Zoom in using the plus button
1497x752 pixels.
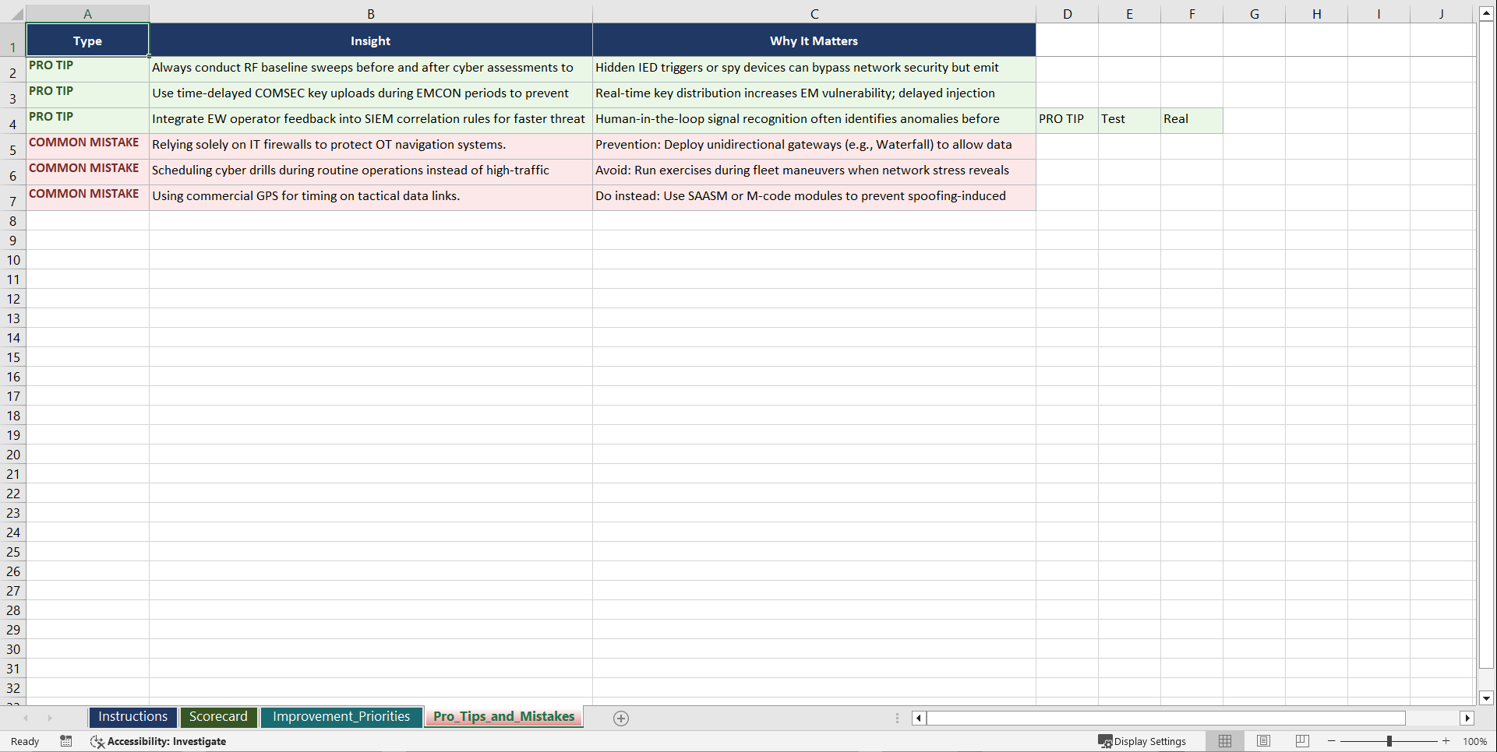1446,741
